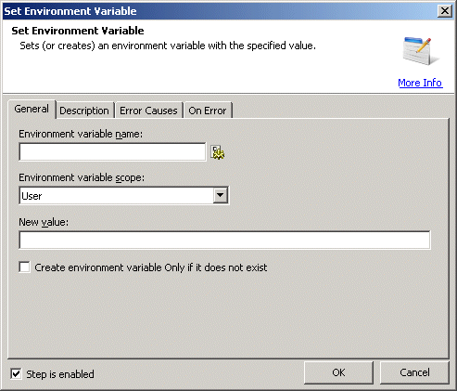Click the 'Step is enabled' label text
The image size is (457, 391).
(60, 374)
